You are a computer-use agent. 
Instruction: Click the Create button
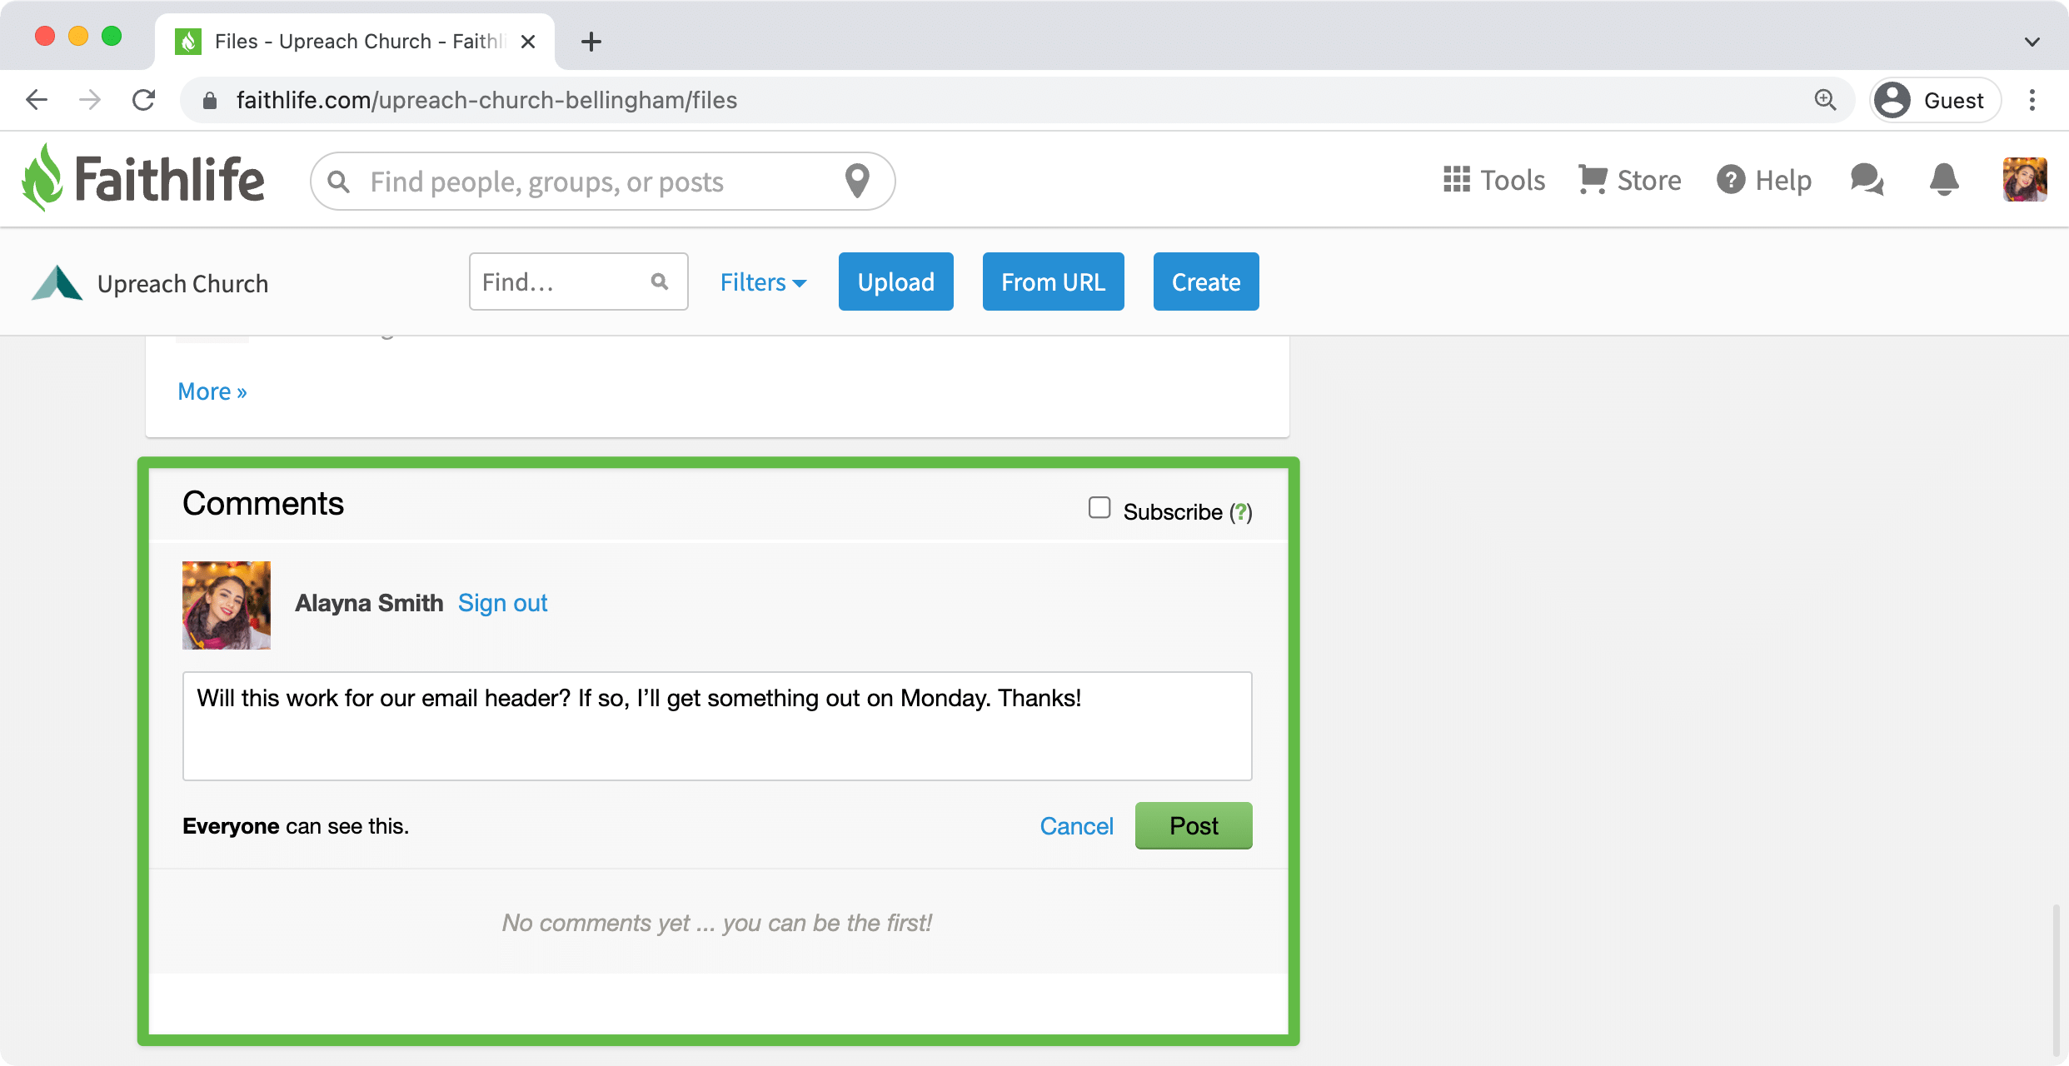[1206, 281]
